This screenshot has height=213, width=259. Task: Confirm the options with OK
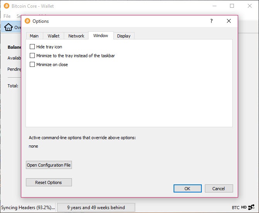point(187,189)
